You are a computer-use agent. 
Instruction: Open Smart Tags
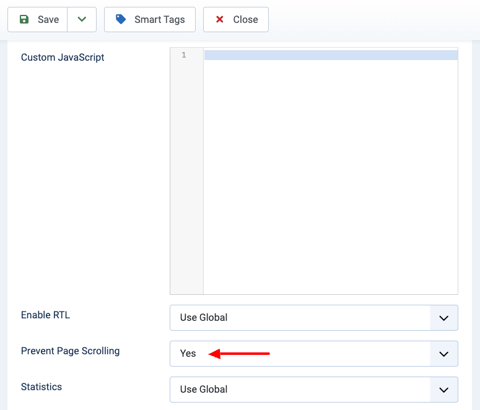150,20
